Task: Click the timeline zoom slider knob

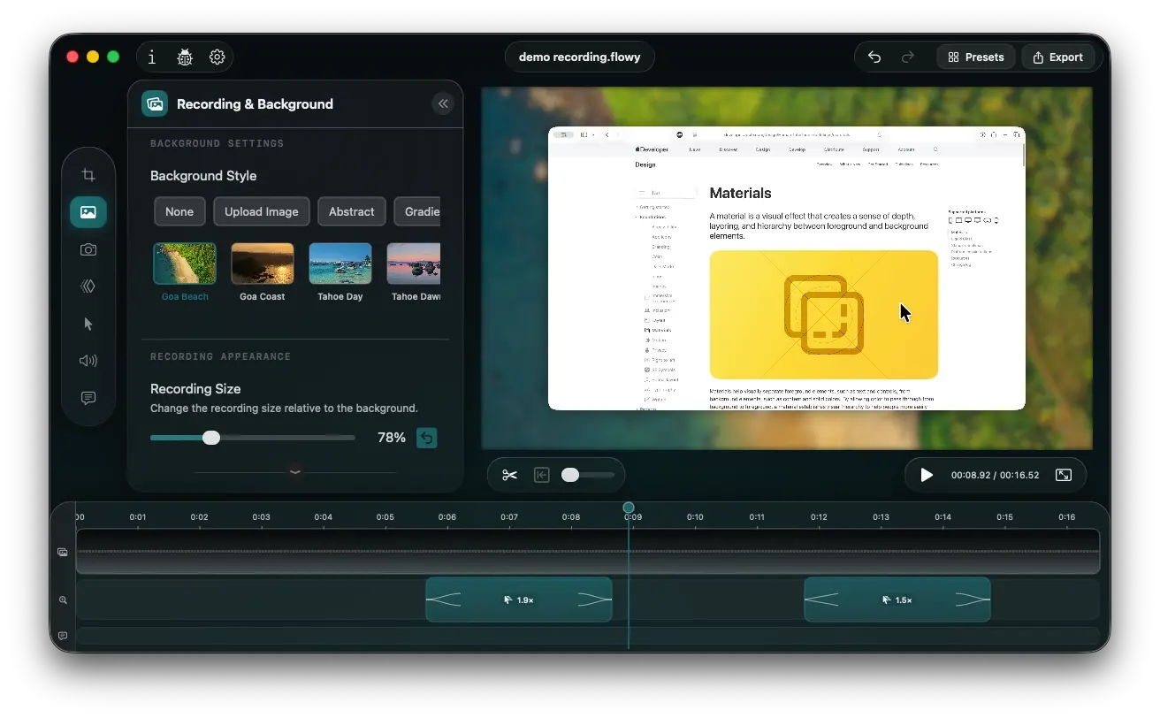Action: pyautogui.click(x=570, y=475)
